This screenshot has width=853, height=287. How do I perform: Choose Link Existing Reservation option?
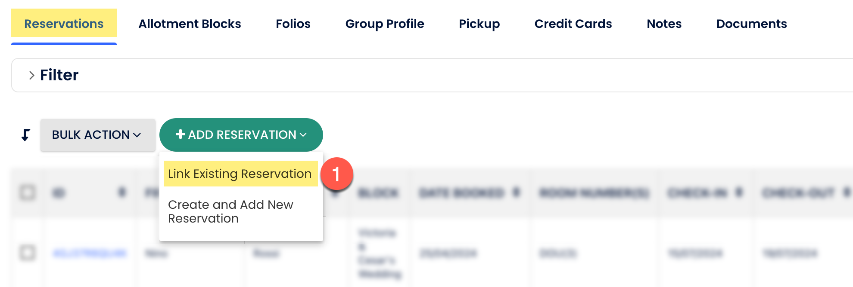240,174
